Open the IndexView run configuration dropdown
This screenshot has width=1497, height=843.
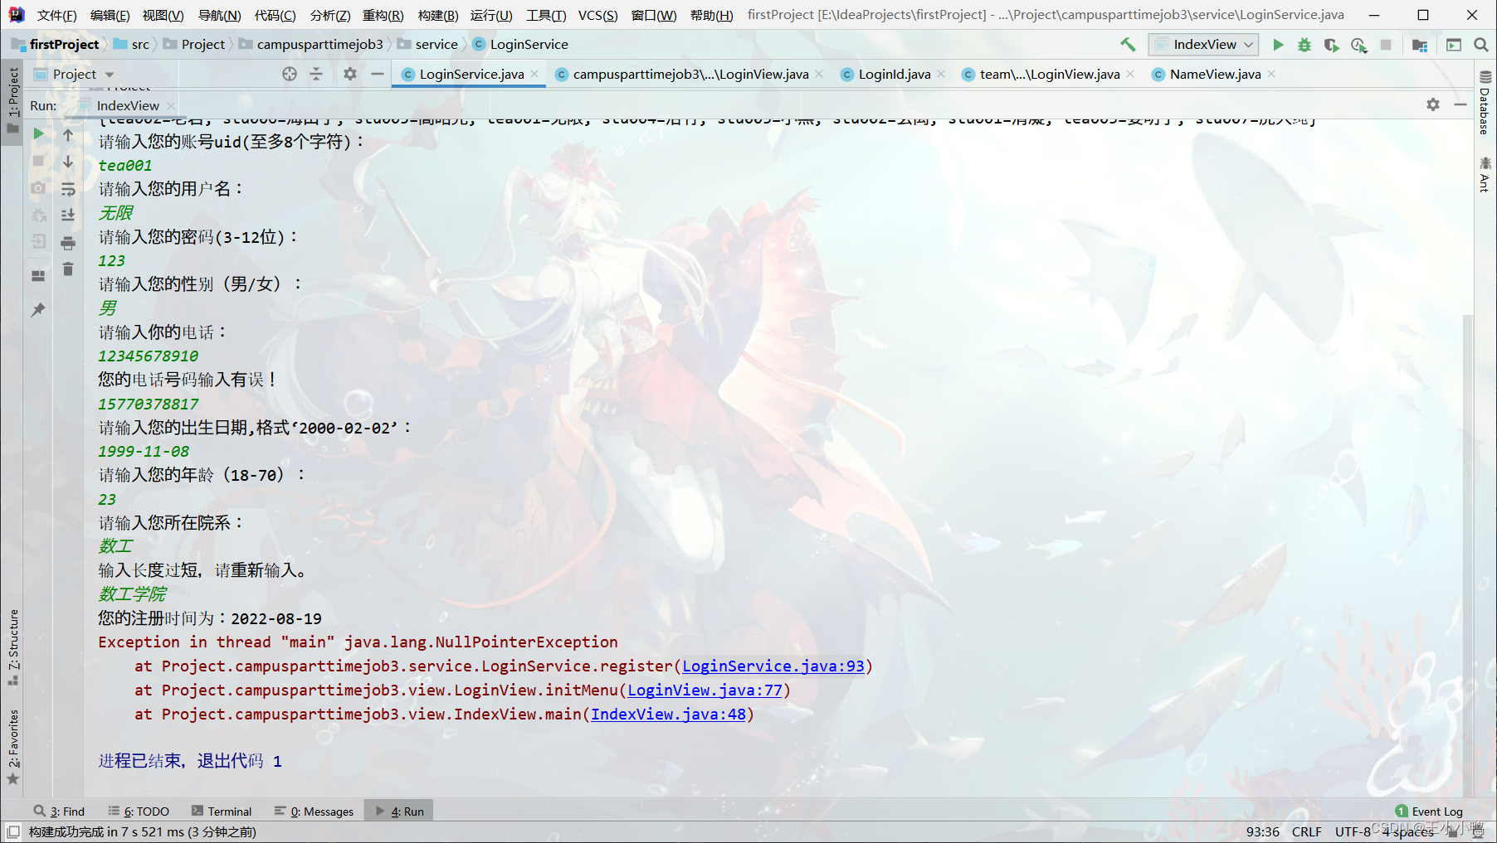(1203, 45)
